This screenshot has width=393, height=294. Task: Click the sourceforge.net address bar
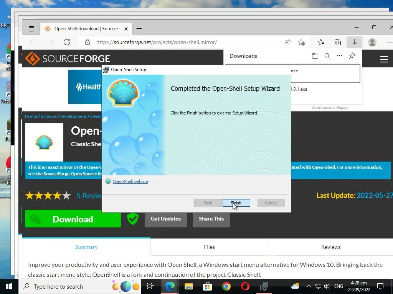(157, 42)
